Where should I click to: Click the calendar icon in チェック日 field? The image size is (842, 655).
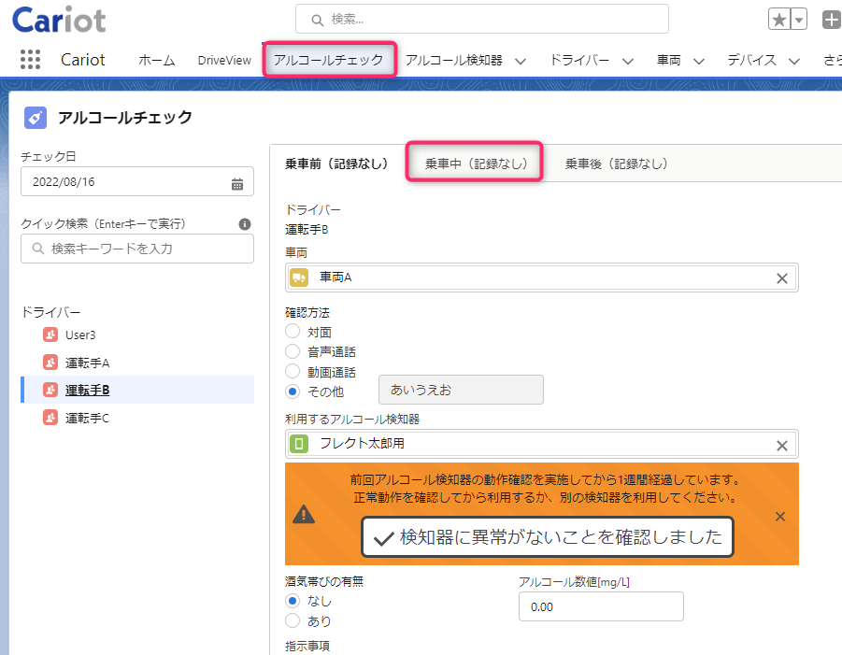236,184
